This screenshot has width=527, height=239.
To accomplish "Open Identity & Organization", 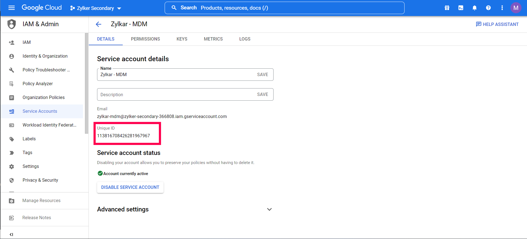I will point(45,56).
